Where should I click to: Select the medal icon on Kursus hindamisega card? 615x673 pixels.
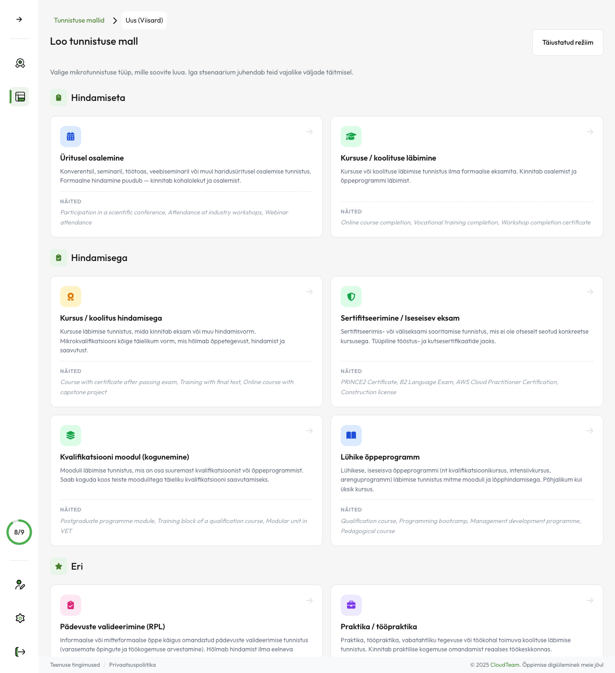point(71,297)
